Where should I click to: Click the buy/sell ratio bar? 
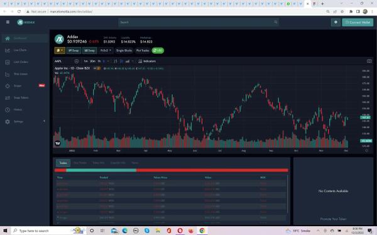pos(172,170)
